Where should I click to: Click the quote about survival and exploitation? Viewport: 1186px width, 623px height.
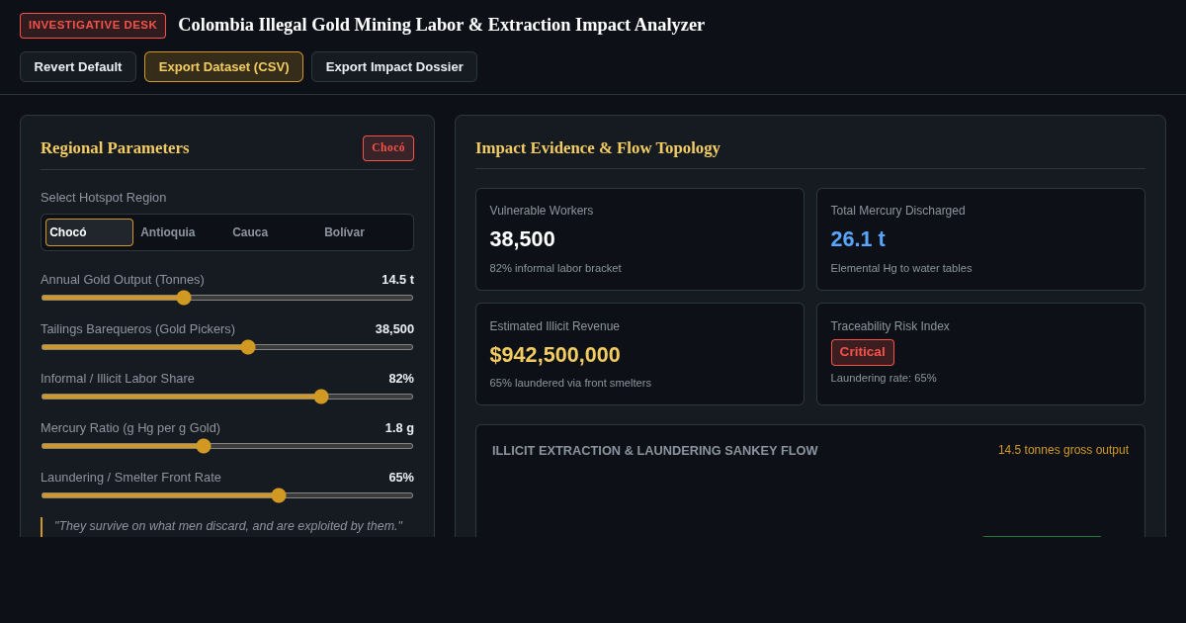coord(228,526)
